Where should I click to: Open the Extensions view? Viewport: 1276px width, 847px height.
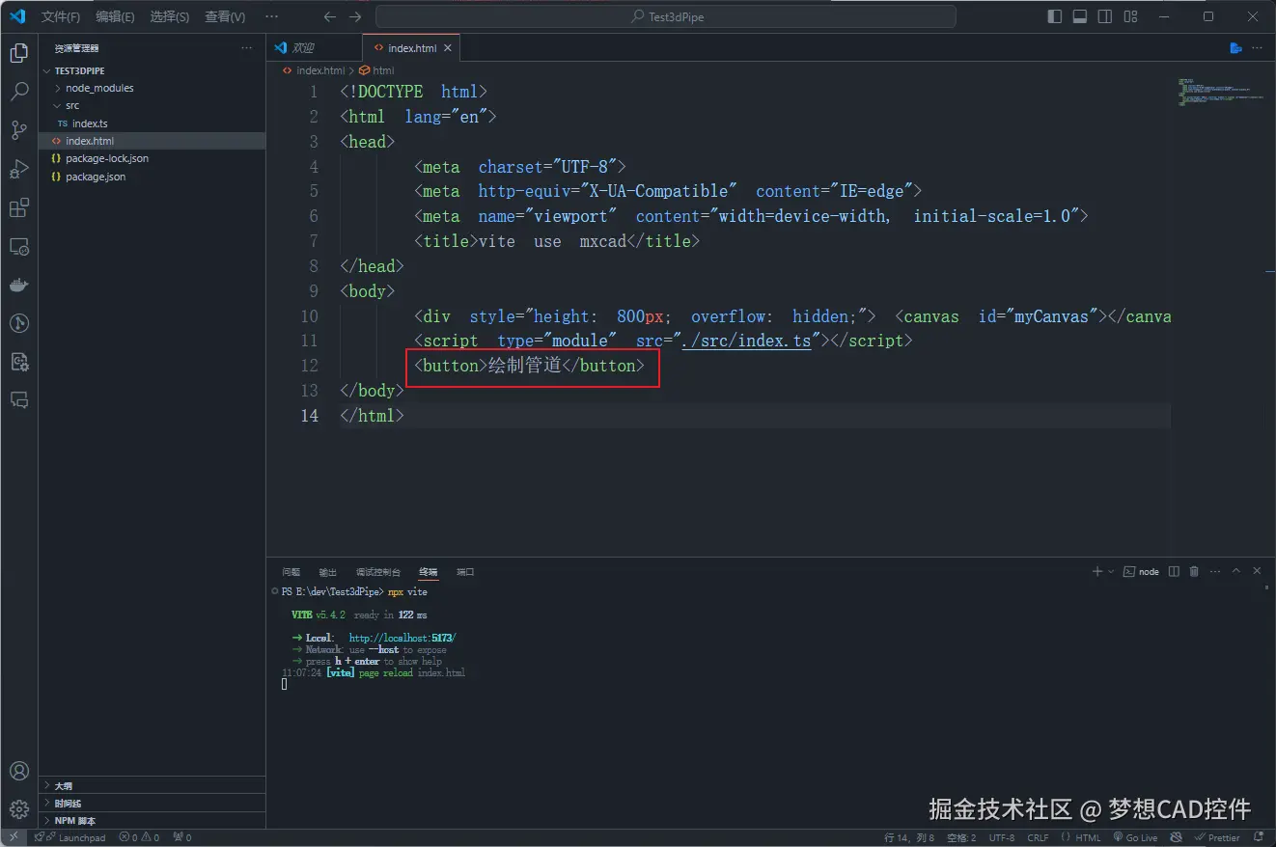pos(18,207)
